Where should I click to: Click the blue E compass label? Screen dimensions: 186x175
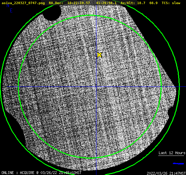(11, 11)
